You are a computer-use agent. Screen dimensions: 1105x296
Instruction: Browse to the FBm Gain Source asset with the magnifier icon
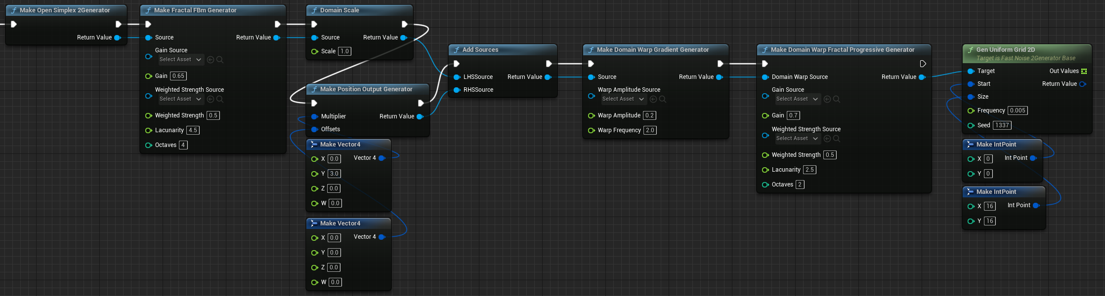(220, 60)
